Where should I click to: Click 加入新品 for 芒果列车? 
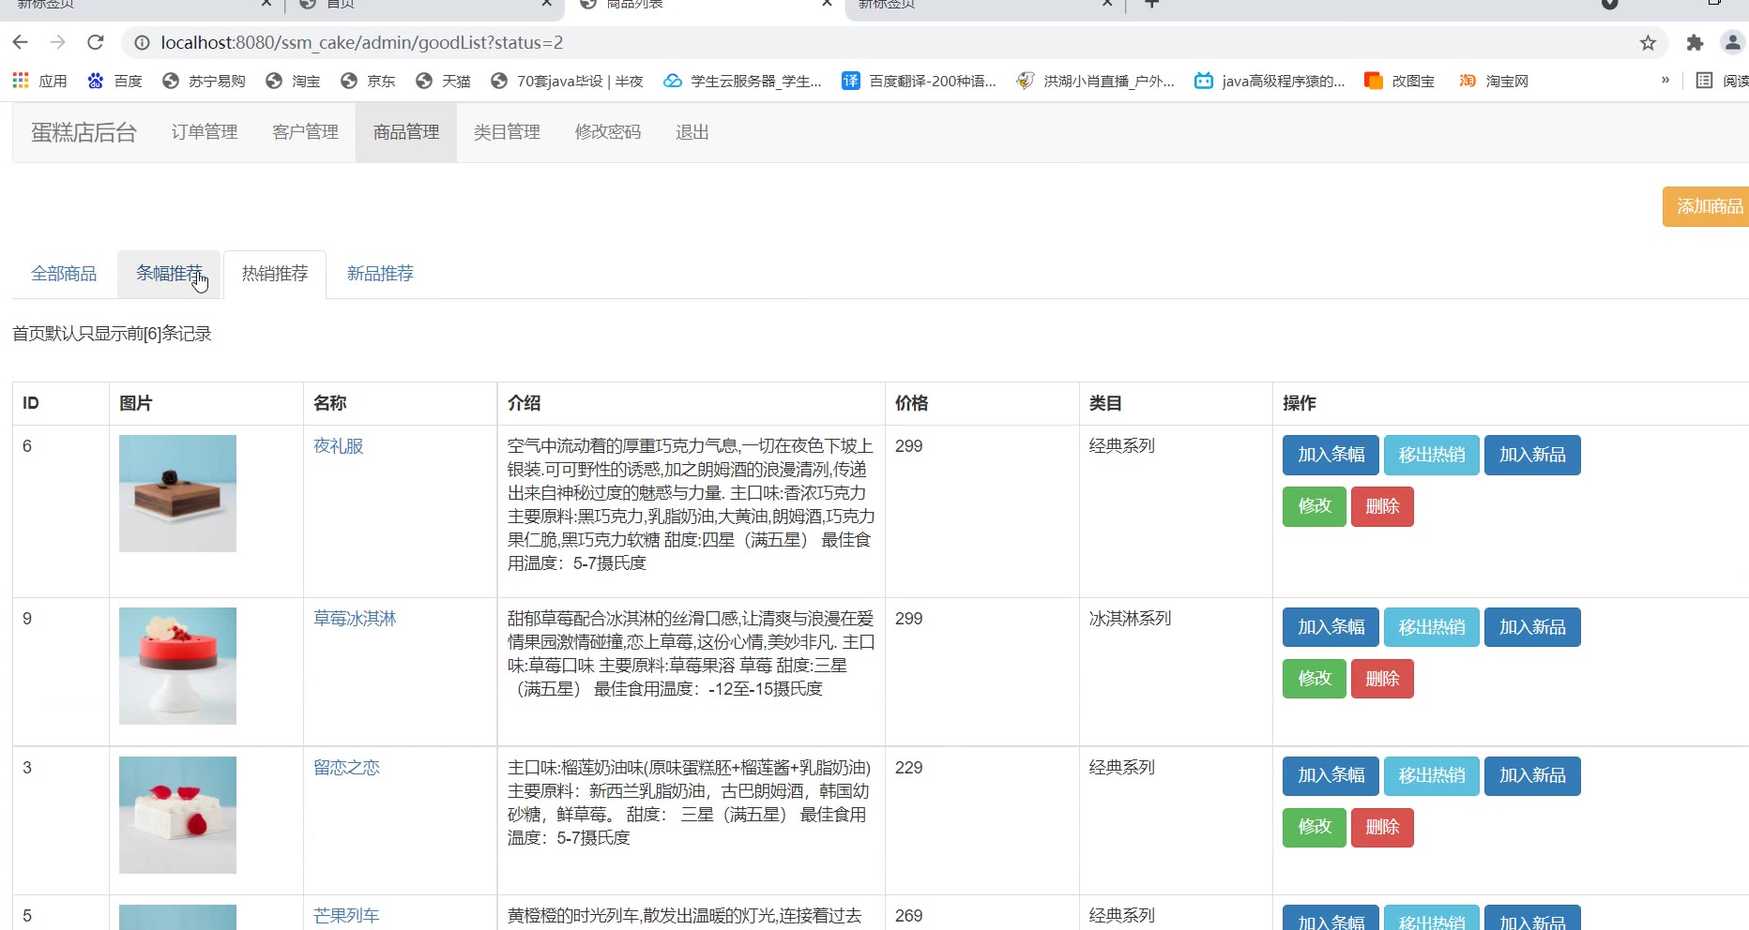[1532, 918]
